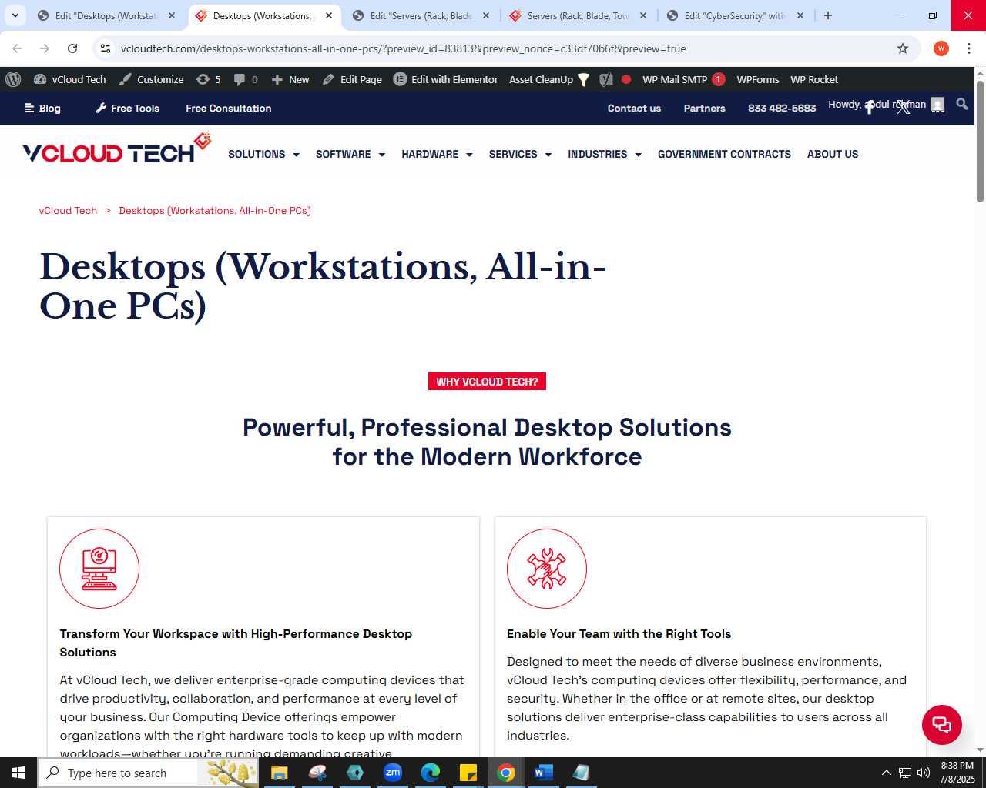Open the comments bubble icon
This screenshot has height=788, width=986.
click(246, 79)
